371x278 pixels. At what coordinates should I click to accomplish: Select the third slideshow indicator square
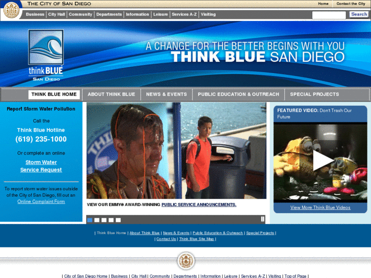pyautogui.click(x=104, y=220)
